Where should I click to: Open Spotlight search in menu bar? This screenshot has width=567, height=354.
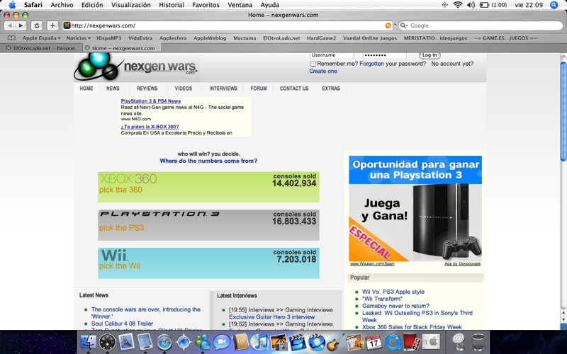pyautogui.click(x=554, y=5)
